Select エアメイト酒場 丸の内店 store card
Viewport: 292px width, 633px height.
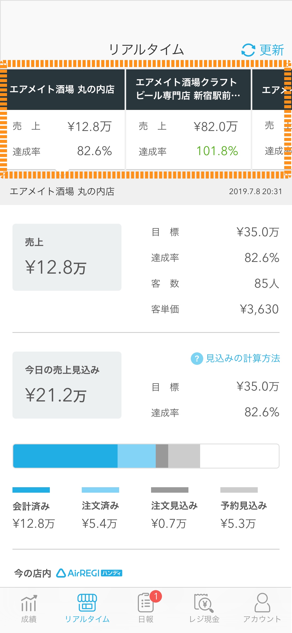[x=63, y=120]
